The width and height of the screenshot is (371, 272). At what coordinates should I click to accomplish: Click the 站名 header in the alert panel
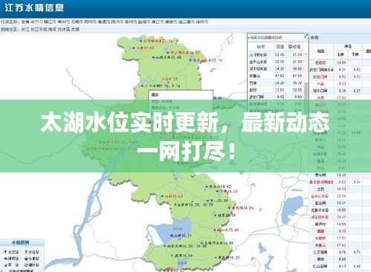tap(261, 47)
